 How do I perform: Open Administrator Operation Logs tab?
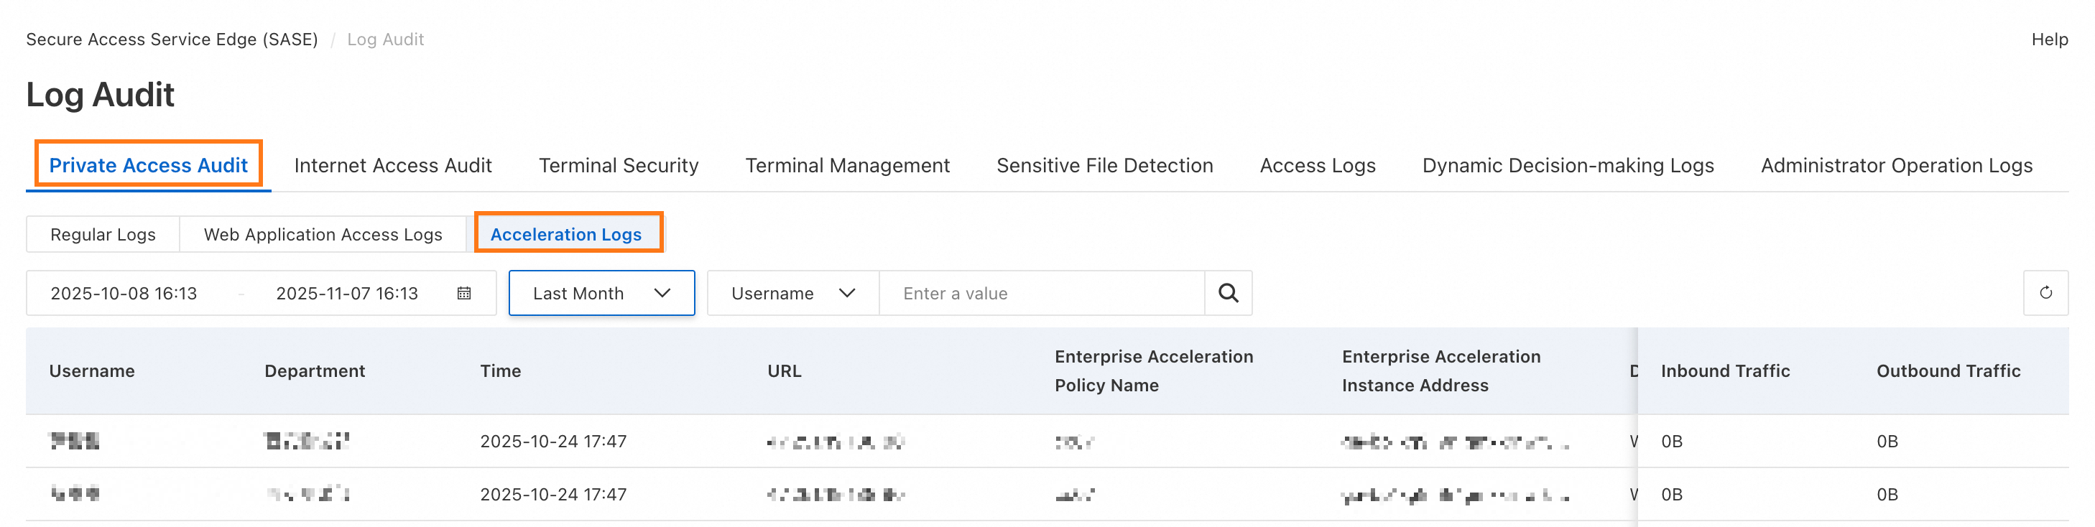1896,165
